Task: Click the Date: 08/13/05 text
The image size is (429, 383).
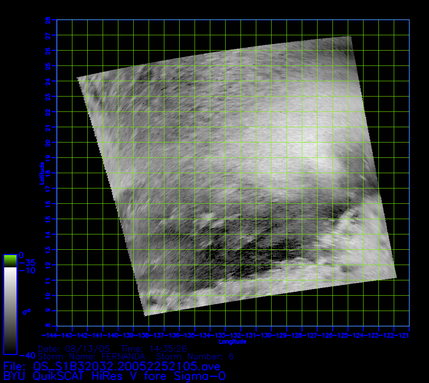Action: 74,349
